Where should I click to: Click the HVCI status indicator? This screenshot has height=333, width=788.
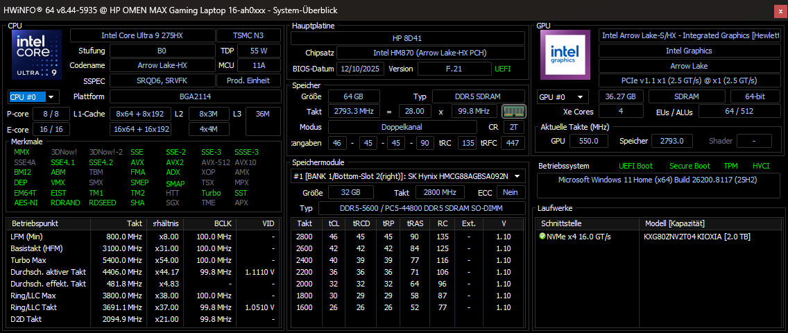coord(761,166)
